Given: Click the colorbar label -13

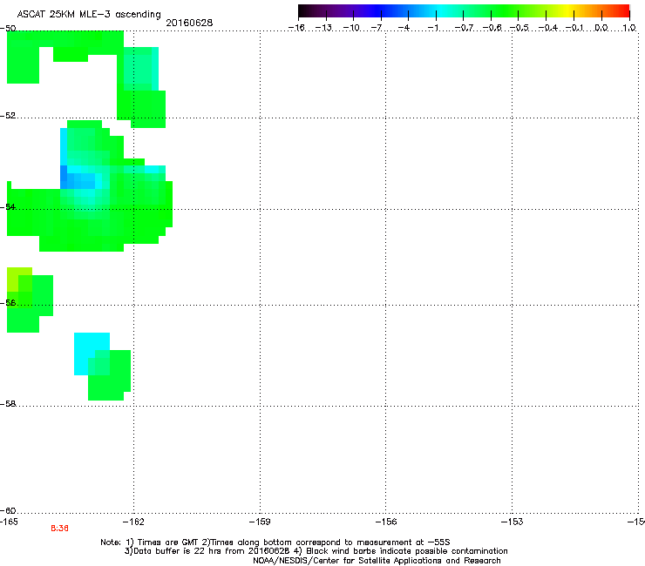Looking at the screenshot, I should (x=323, y=28).
